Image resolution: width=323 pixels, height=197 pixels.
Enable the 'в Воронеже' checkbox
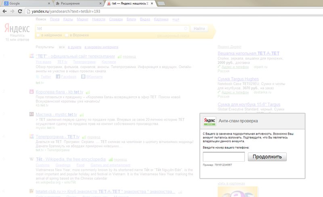click(67, 35)
